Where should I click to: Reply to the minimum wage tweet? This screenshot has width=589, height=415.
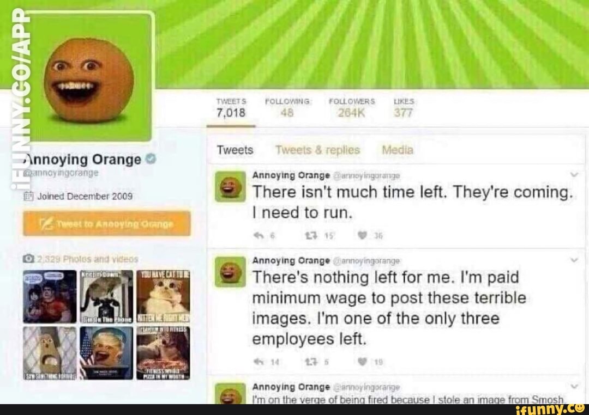click(x=259, y=362)
